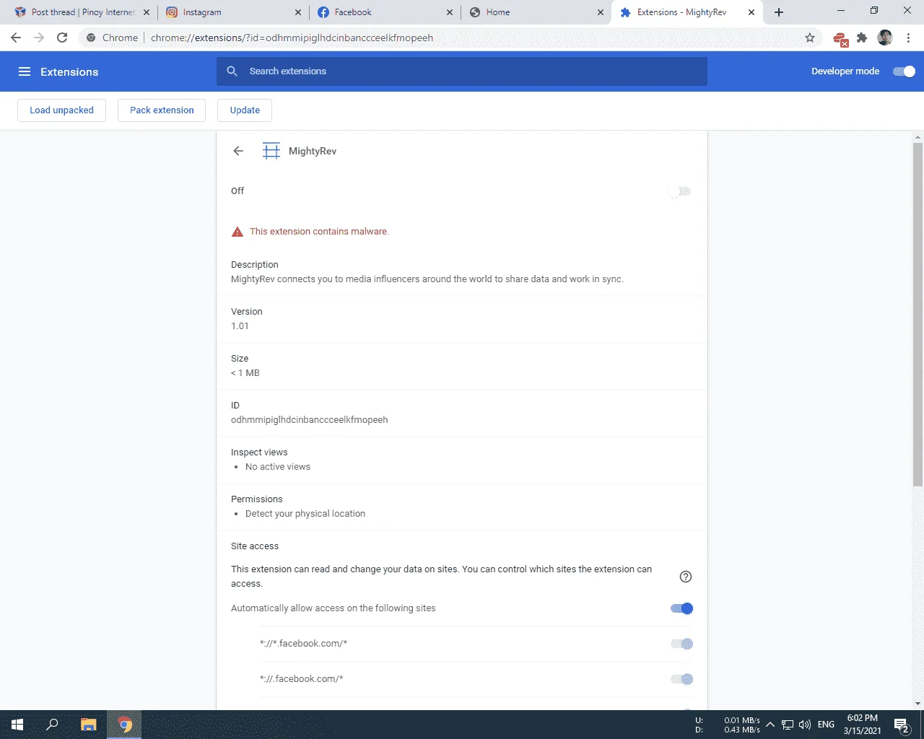
Task: Click the MightyRev description sentence
Action: (427, 279)
